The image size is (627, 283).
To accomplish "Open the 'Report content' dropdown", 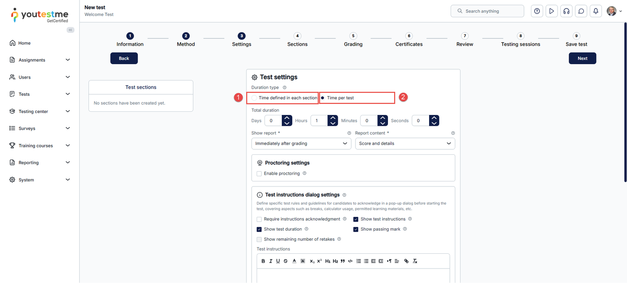I will point(405,143).
